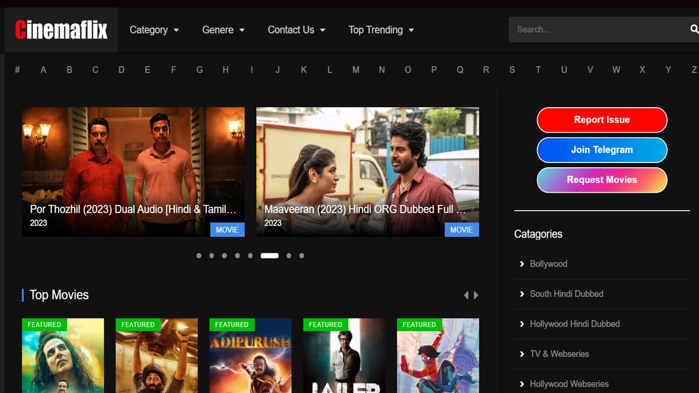The width and height of the screenshot is (699, 393).
Task: Filter movies by letter R
Action: click(486, 70)
